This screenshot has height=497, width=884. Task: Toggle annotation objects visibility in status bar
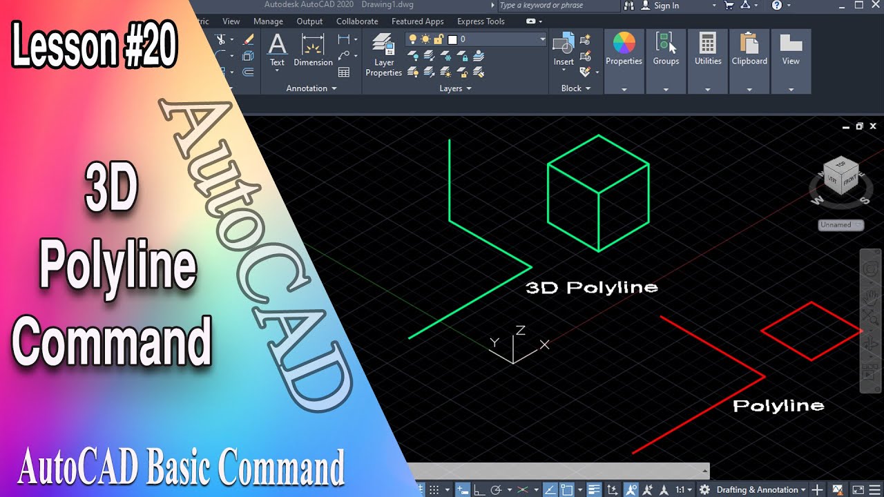[631, 490]
